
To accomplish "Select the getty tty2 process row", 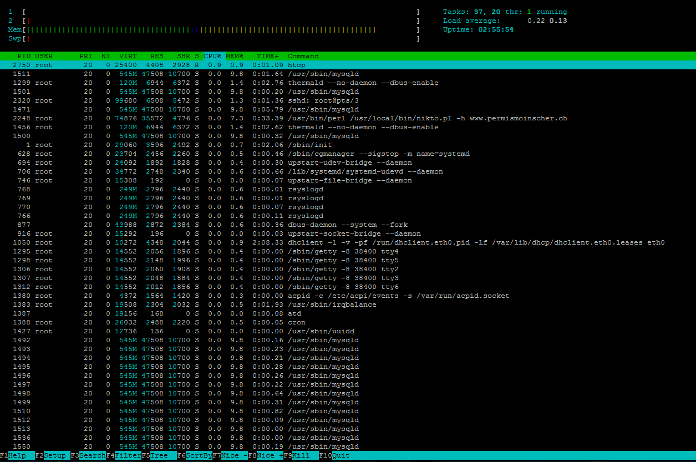I will (x=348, y=269).
